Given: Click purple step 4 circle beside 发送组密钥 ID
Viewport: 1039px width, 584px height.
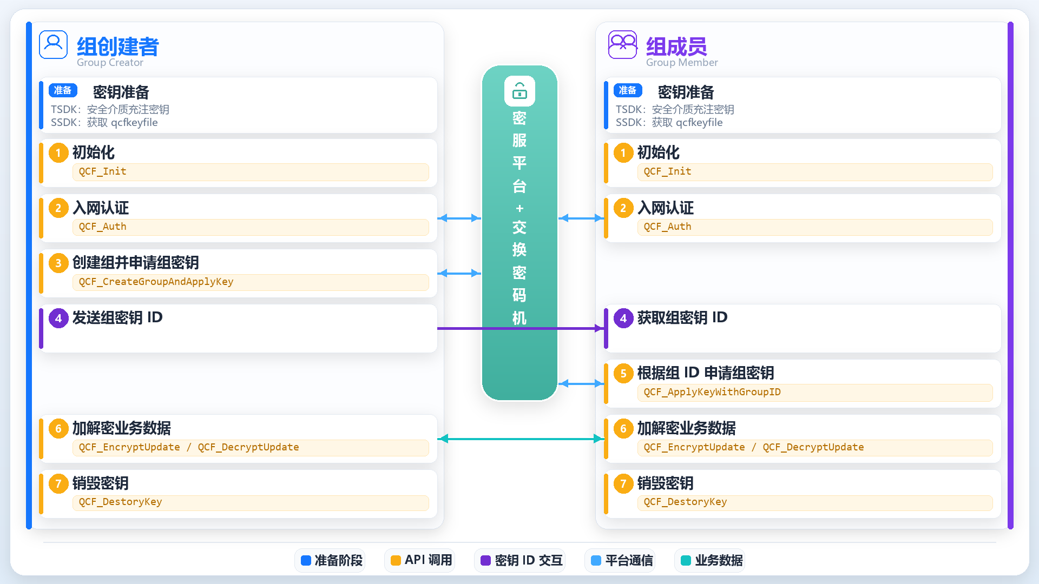Looking at the screenshot, I should point(58,318).
